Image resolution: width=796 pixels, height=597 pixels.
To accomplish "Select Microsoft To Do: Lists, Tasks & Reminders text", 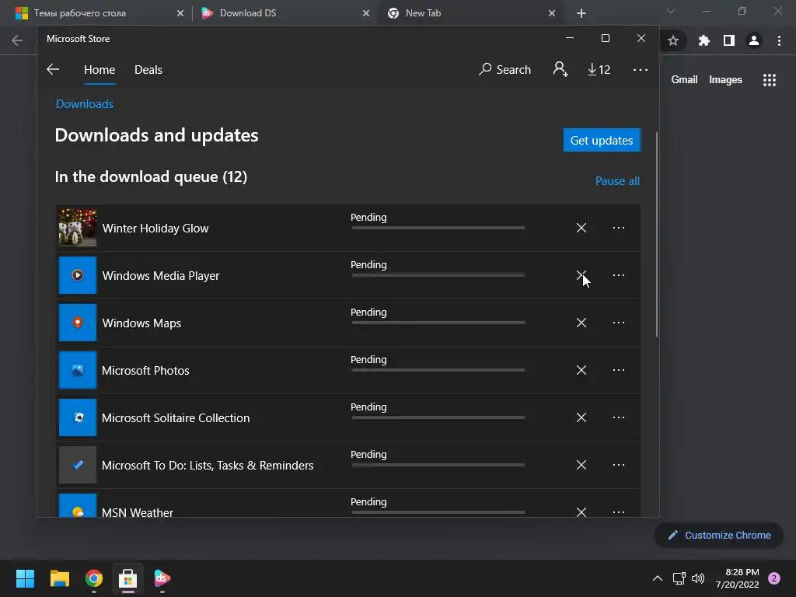I will [x=208, y=466].
